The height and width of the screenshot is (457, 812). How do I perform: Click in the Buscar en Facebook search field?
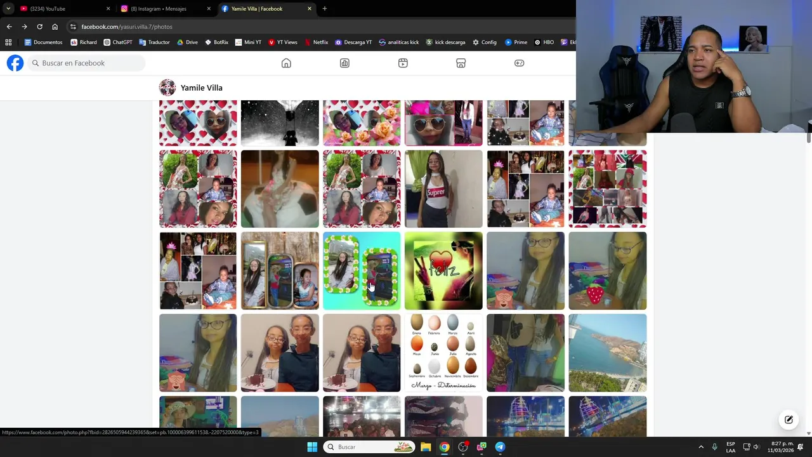pyautogui.click(x=86, y=63)
